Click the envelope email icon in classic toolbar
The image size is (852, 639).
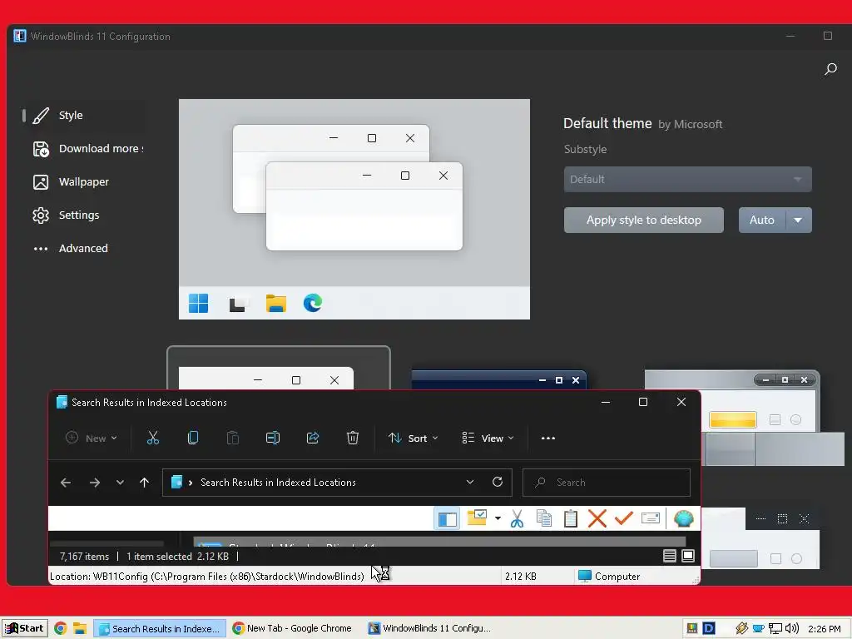651,518
